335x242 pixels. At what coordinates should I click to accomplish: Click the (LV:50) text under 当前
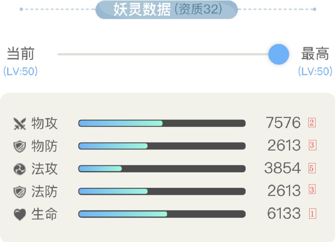tap(20, 71)
